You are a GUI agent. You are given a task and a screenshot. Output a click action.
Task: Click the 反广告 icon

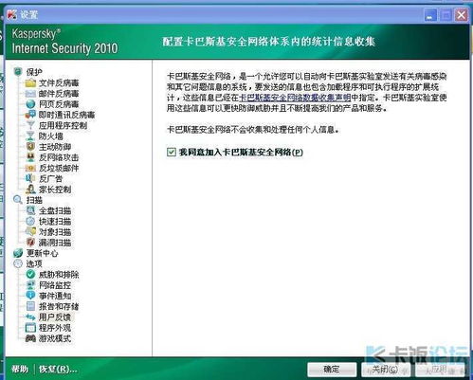30,178
